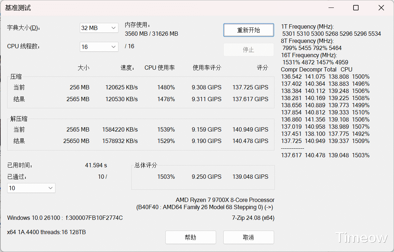This screenshot has width=394, height=252.
Task: Click the B40F40 AMD64 Family 26 CPU ID line
Action: click(x=205, y=207)
